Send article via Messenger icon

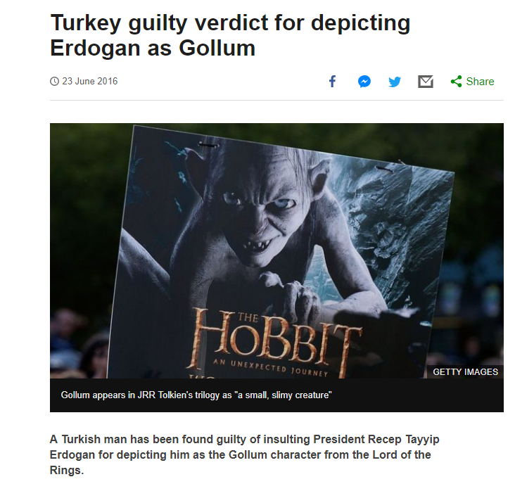[x=364, y=82]
